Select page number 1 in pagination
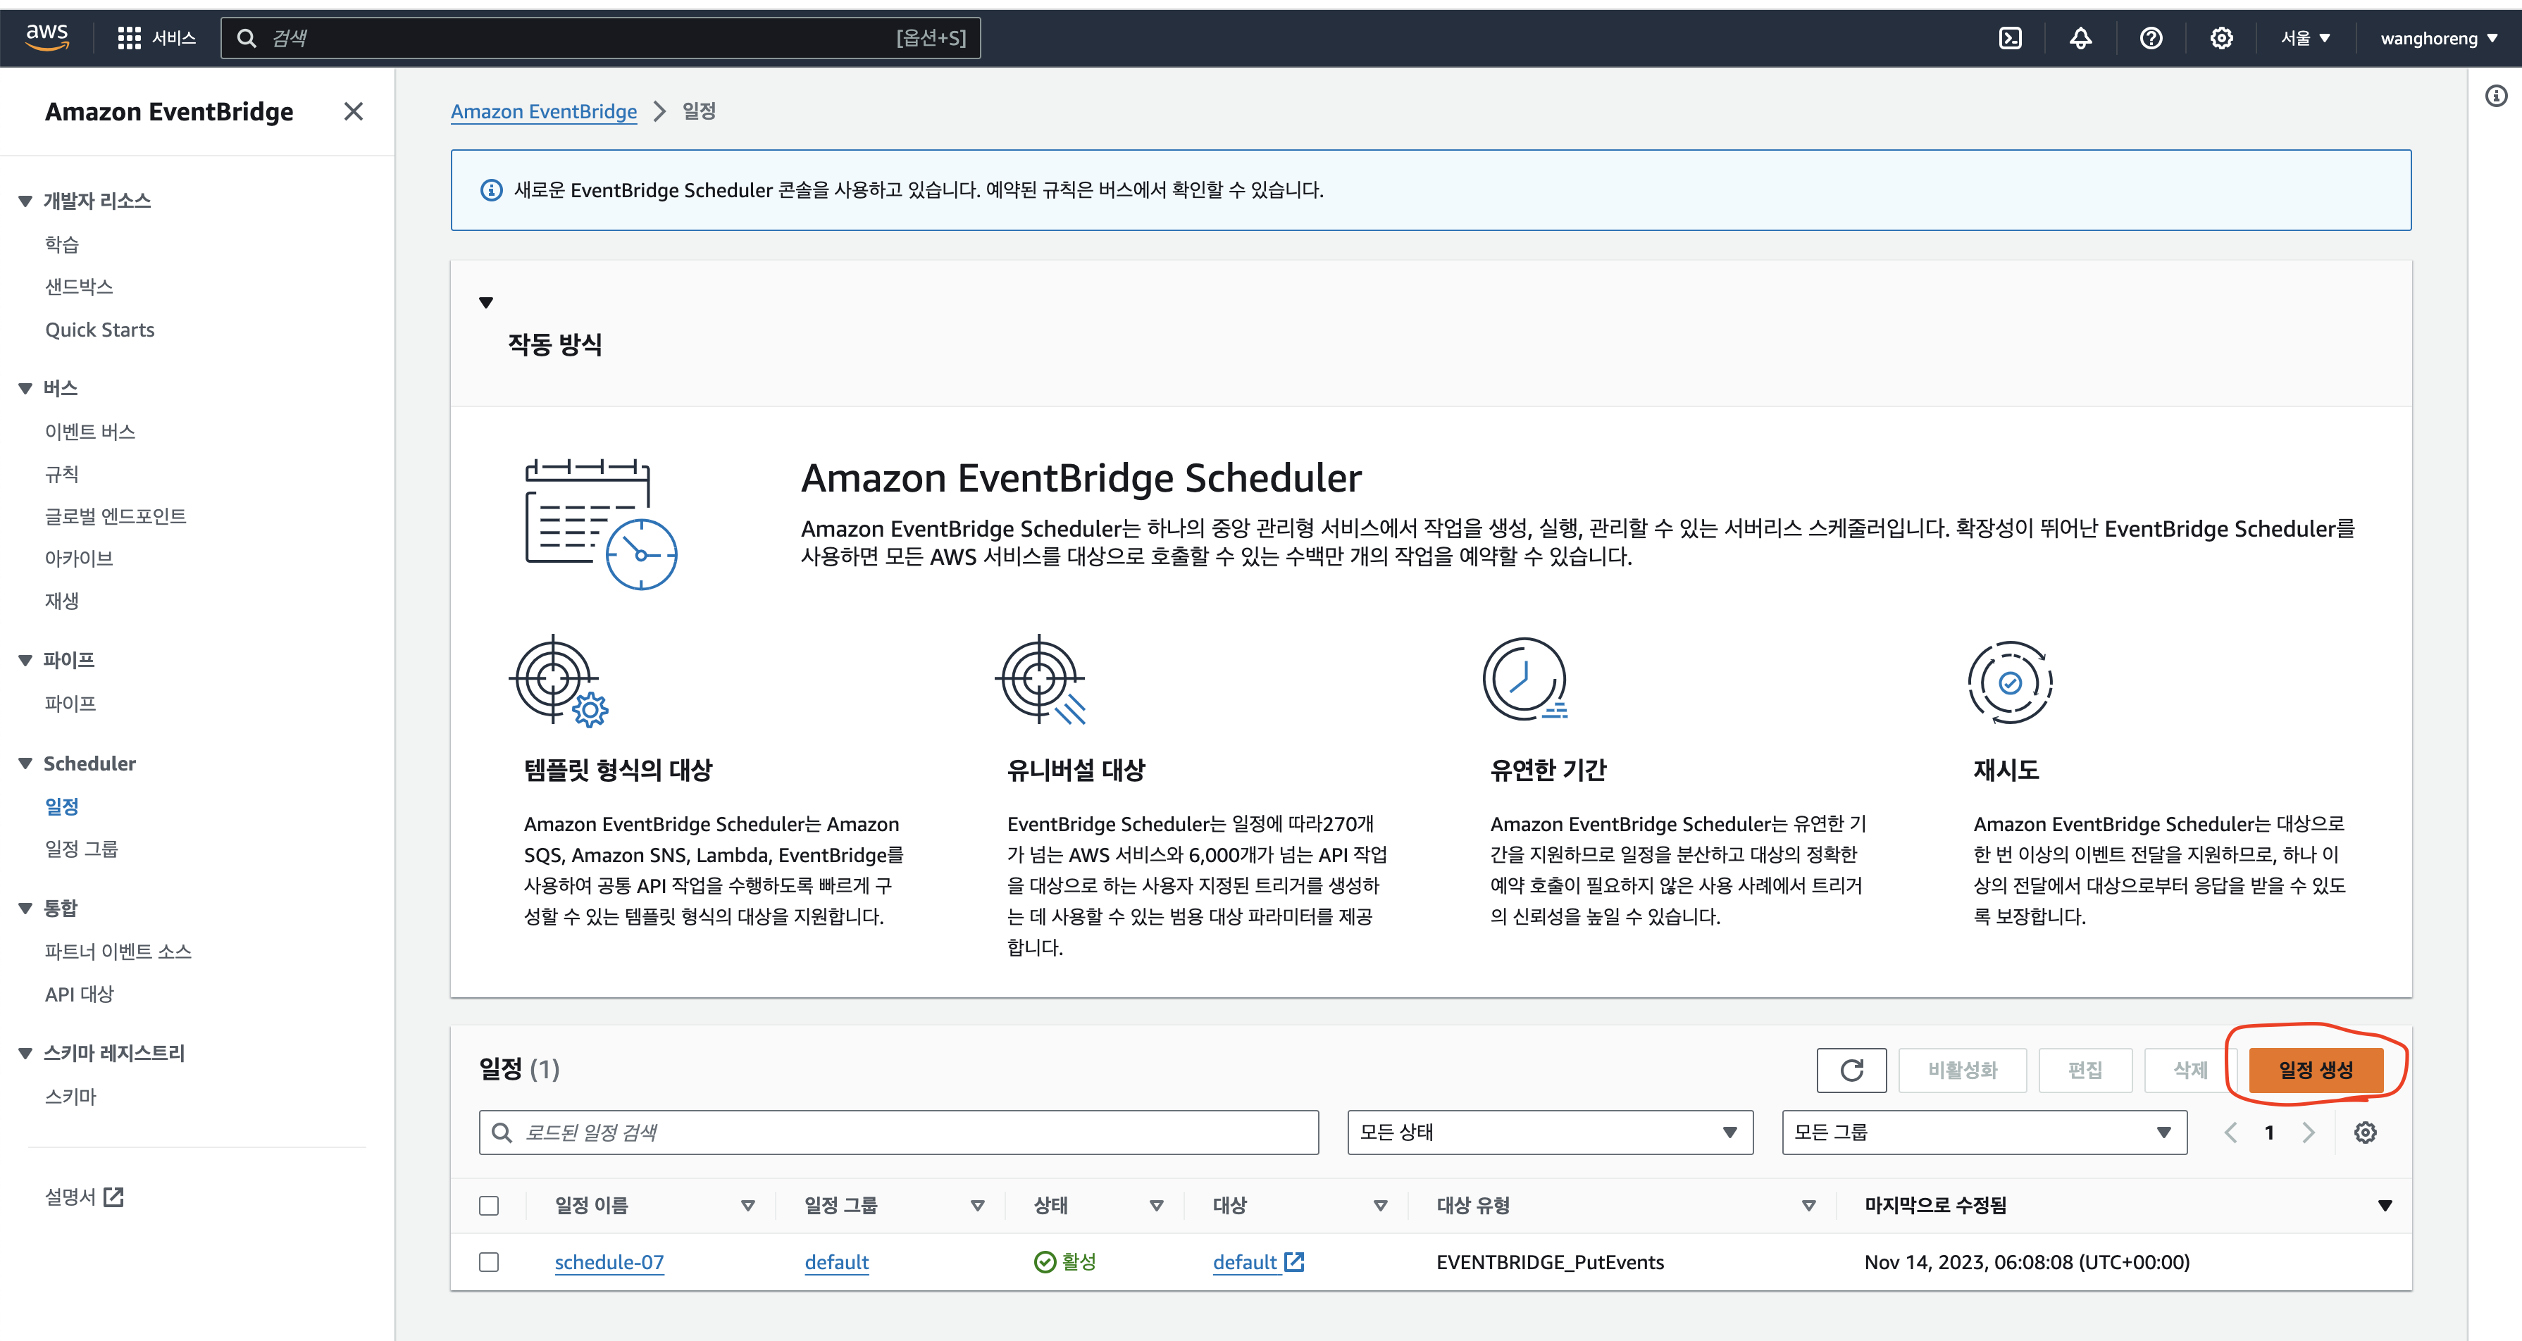This screenshot has width=2522, height=1341. pos(2269,1133)
